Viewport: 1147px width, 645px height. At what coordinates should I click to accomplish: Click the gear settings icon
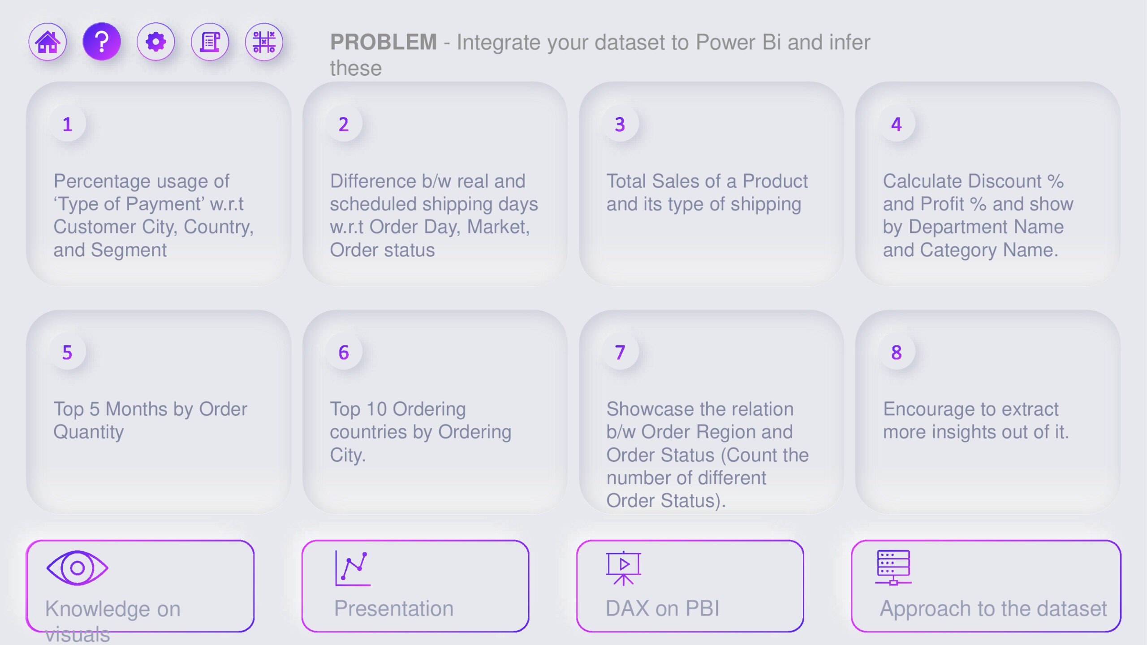[156, 42]
